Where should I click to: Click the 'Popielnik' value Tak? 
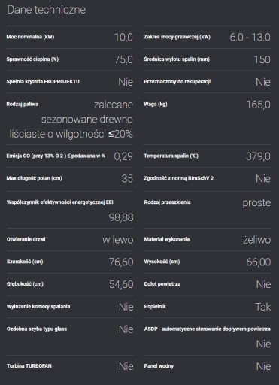(x=263, y=307)
